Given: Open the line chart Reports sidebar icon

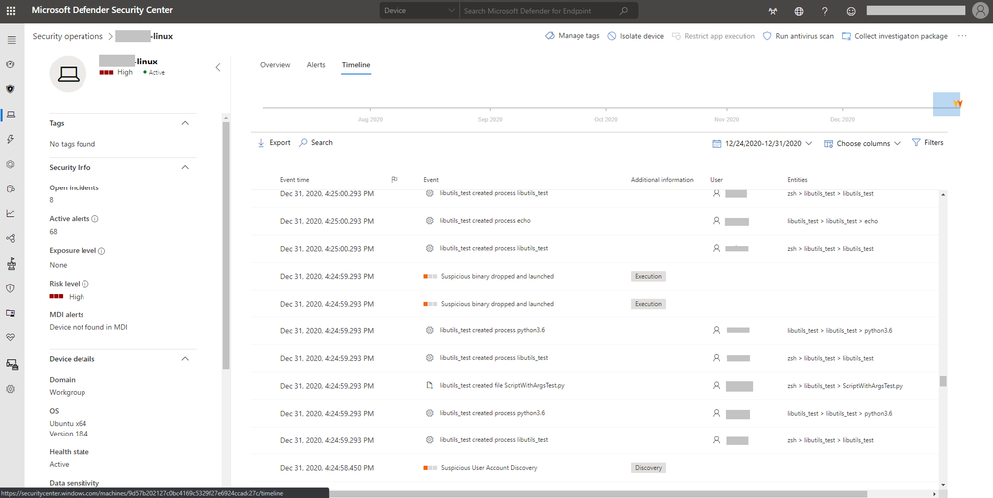Looking at the screenshot, I should click(x=10, y=213).
